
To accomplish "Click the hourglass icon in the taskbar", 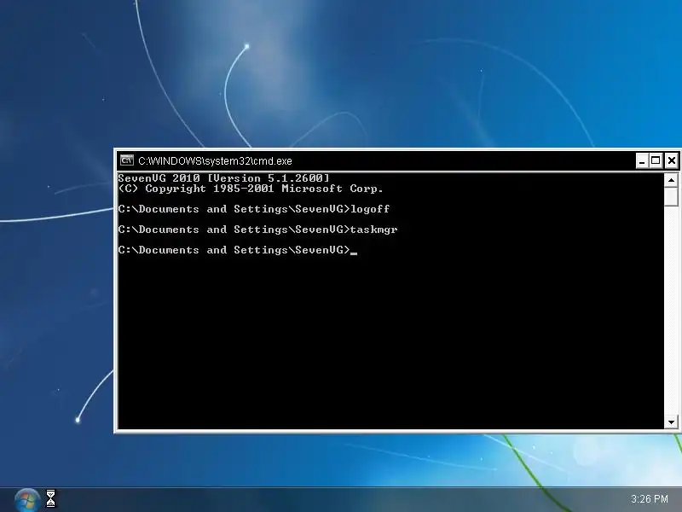I will coord(51,498).
